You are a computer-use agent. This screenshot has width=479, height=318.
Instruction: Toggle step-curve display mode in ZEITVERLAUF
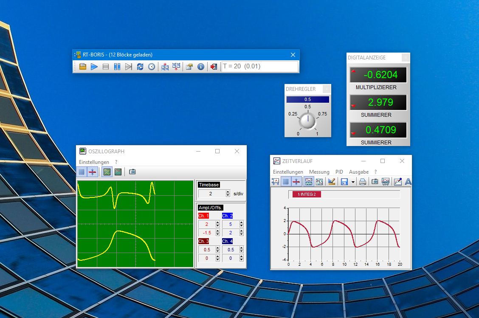point(319,182)
